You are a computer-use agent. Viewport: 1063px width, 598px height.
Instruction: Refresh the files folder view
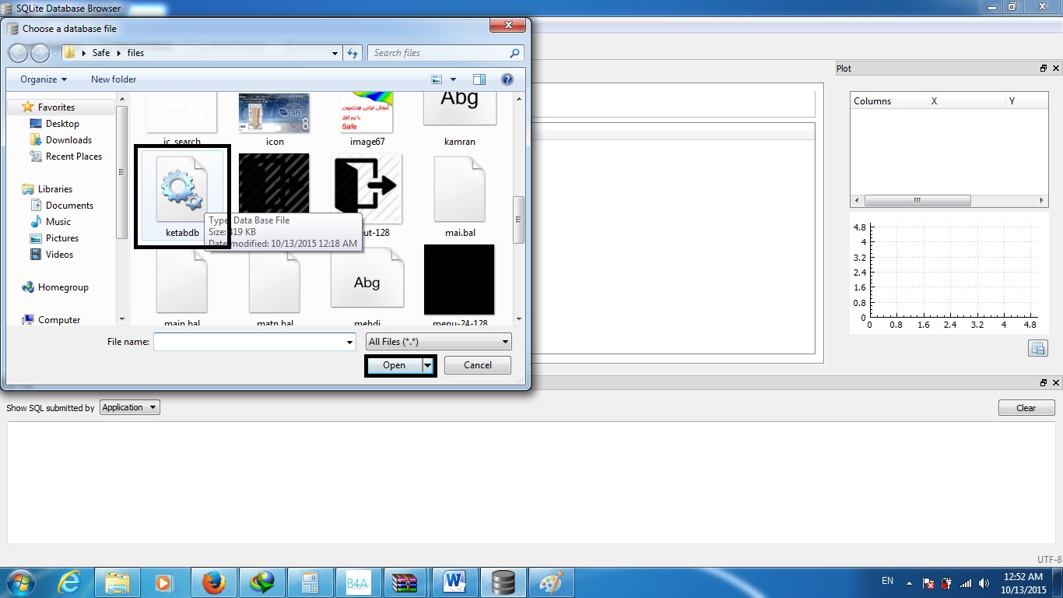[353, 53]
